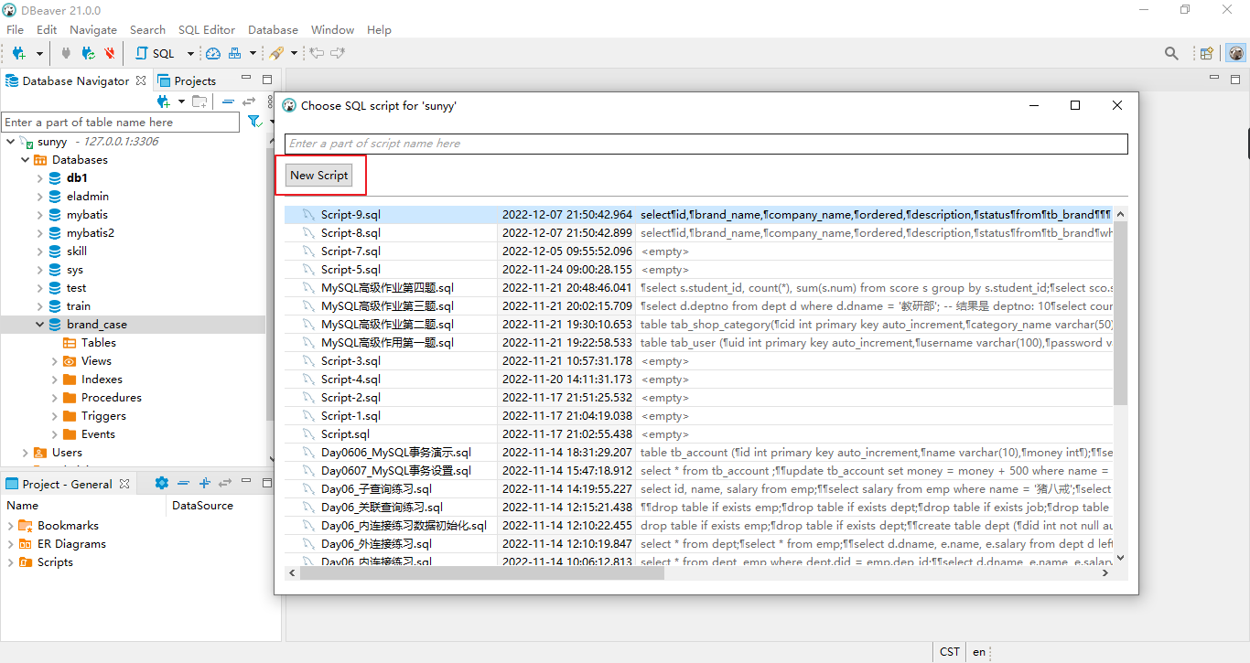Click the red Disconnect plug icon
Screen dimensions: 1250x663
coord(110,53)
